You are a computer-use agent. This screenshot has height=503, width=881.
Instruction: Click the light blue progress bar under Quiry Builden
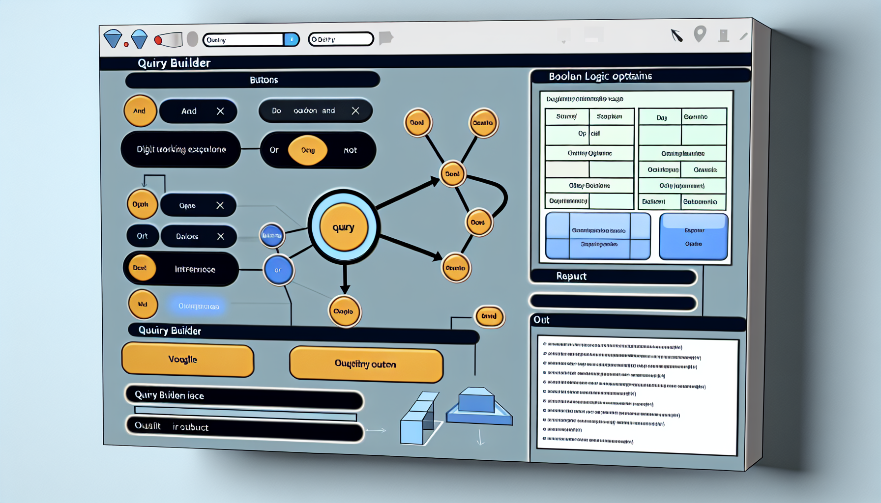[245, 414]
